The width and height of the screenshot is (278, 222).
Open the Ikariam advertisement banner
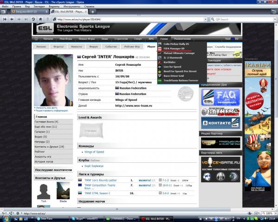tap(258, 126)
